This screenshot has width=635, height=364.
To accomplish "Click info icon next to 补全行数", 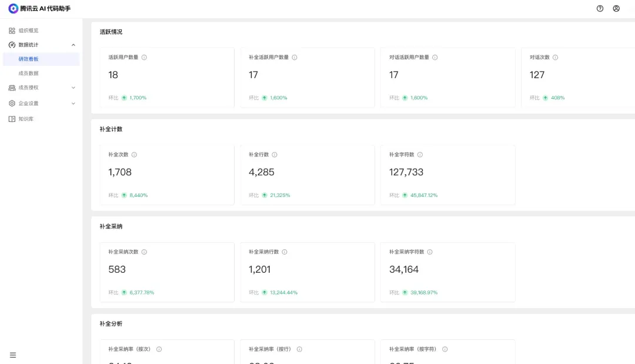I will [275, 155].
